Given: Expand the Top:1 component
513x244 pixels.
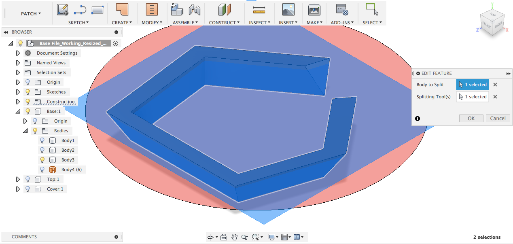Looking at the screenshot, I should pos(18,179).
